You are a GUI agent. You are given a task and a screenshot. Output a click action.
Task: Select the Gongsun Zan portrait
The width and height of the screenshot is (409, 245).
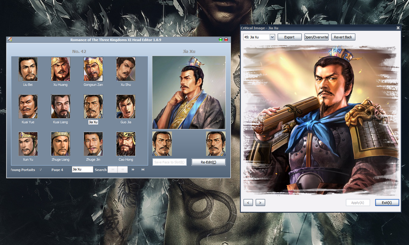[x=93, y=69]
